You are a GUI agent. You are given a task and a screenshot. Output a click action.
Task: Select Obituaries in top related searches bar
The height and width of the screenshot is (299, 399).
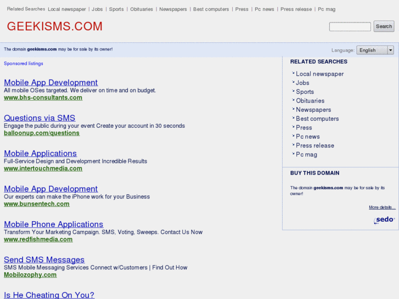pyautogui.click(x=142, y=9)
